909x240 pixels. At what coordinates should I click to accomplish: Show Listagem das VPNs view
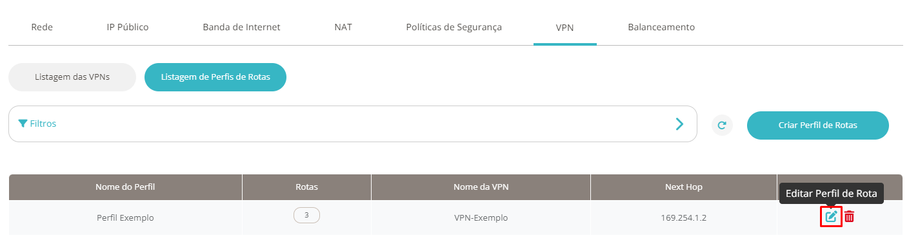(x=72, y=77)
